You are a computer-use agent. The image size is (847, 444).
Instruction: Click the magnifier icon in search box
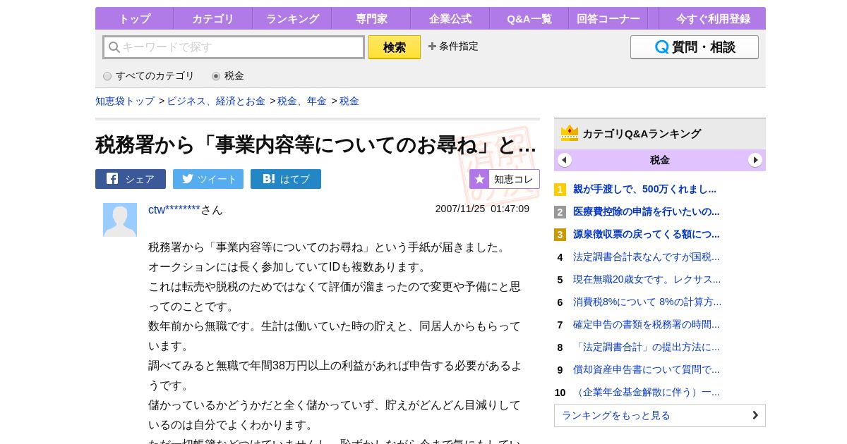point(114,47)
